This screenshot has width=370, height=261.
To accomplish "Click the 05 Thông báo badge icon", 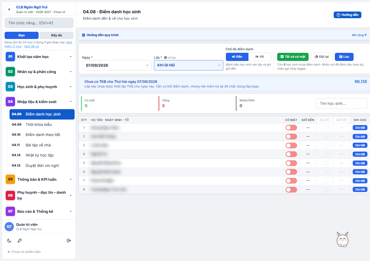I will pos(10,179).
